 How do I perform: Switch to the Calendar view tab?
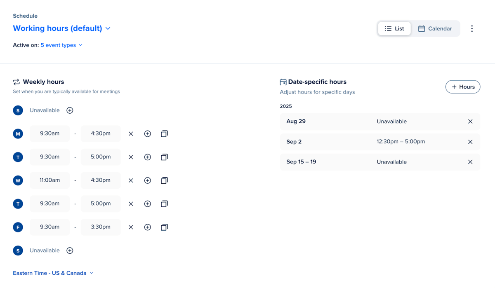pos(435,29)
